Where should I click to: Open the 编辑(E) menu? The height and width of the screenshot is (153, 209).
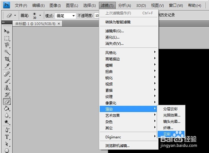(39, 5)
